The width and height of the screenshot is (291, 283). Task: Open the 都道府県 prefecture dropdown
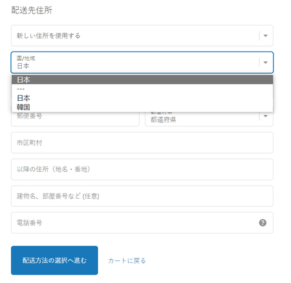click(x=209, y=119)
